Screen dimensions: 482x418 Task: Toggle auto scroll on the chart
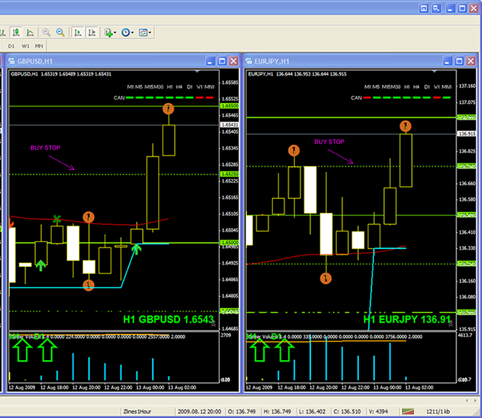point(78,32)
